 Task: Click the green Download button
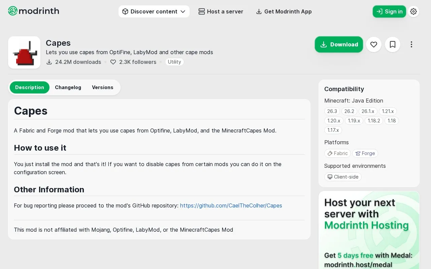[x=339, y=44]
